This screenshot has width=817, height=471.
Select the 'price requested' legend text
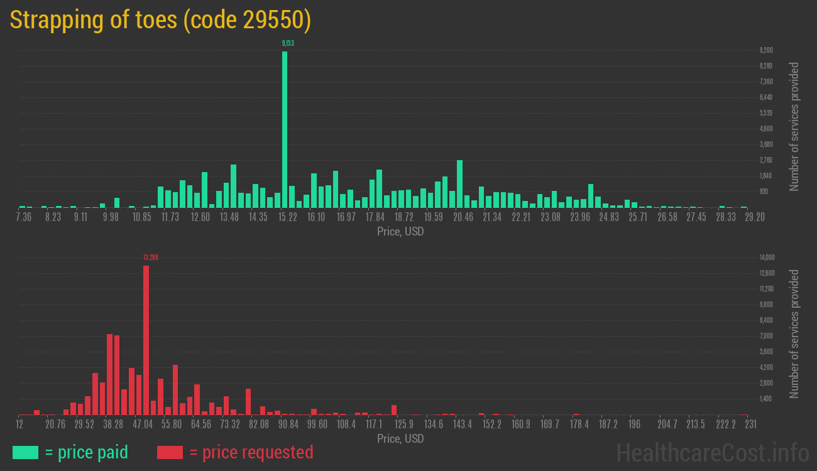[x=251, y=452]
